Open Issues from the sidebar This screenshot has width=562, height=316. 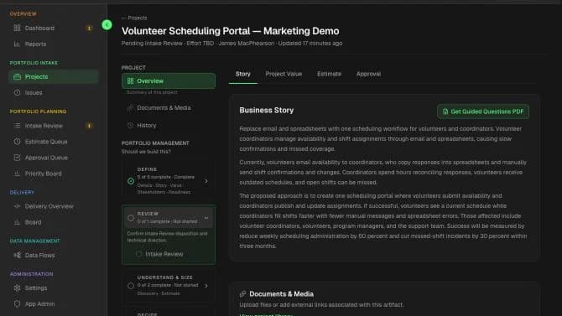(53, 92)
